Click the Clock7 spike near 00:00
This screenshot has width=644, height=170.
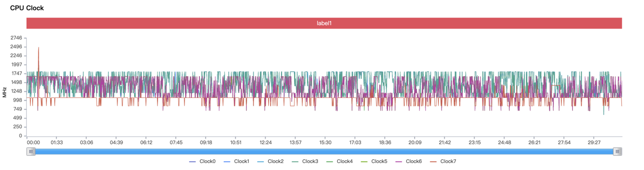(38, 48)
